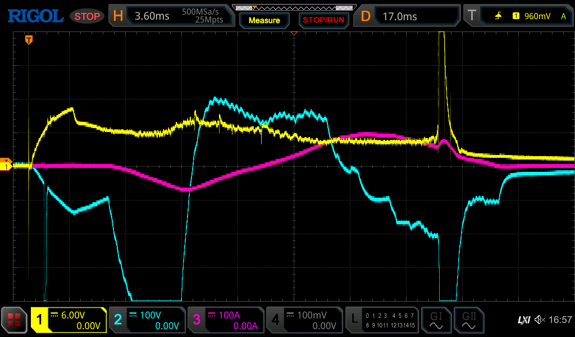Screen dimensions: 575x337
Task: Open the Measure menu
Action: coord(264,20)
